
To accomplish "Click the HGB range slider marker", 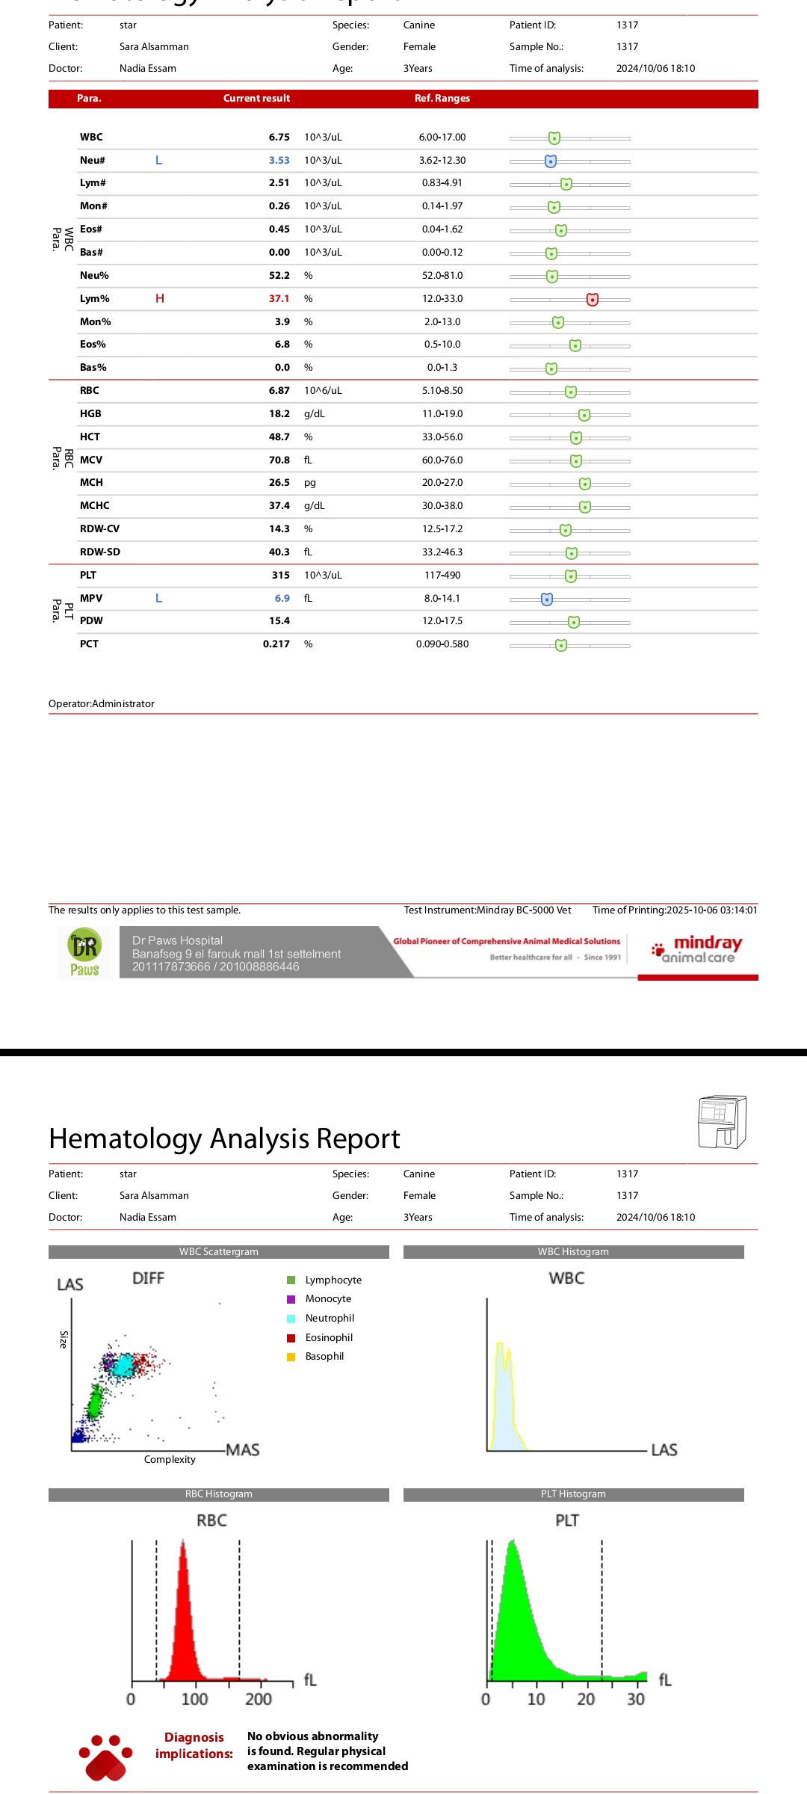I will pos(584,415).
